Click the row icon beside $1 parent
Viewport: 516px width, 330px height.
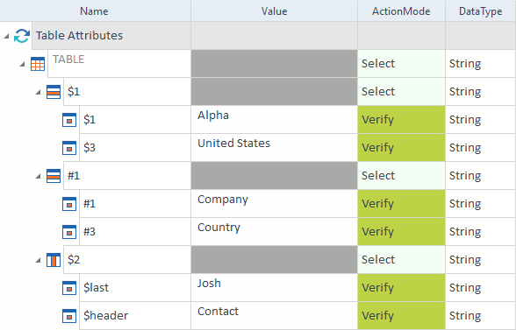(x=54, y=92)
